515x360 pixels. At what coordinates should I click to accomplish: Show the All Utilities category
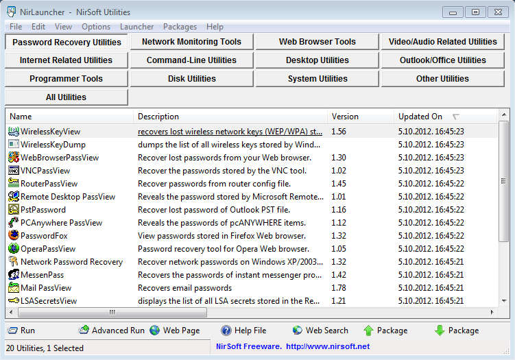tap(66, 97)
